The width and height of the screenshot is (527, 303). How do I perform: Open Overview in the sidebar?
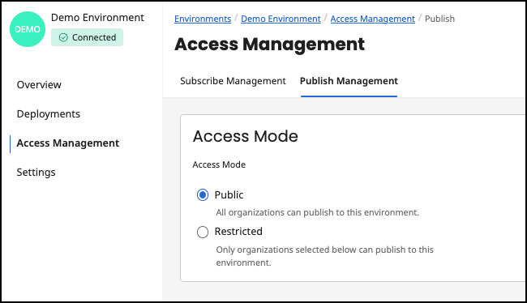pos(39,84)
